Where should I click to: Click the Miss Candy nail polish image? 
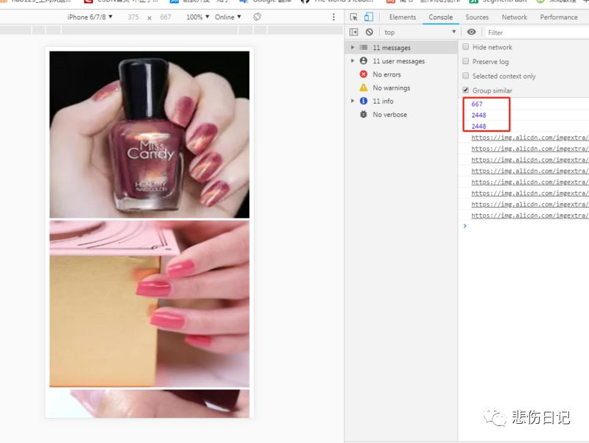coord(149,135)
